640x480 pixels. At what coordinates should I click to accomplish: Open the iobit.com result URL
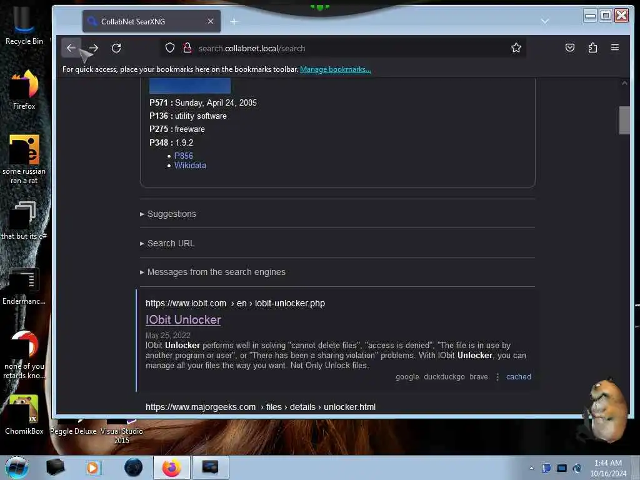(x=235, y=303)
